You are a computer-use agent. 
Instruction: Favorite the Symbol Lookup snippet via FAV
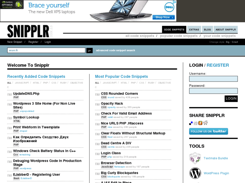point(9,118)
